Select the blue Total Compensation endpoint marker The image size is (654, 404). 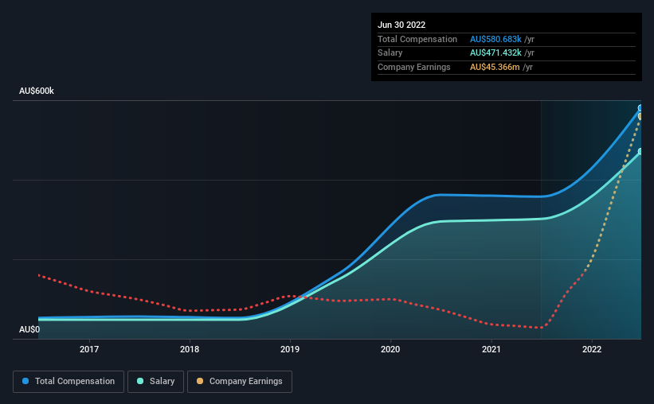tap(640, 108)
